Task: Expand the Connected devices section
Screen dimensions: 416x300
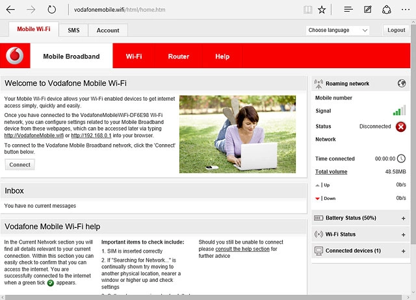Action: pos(403,251)
